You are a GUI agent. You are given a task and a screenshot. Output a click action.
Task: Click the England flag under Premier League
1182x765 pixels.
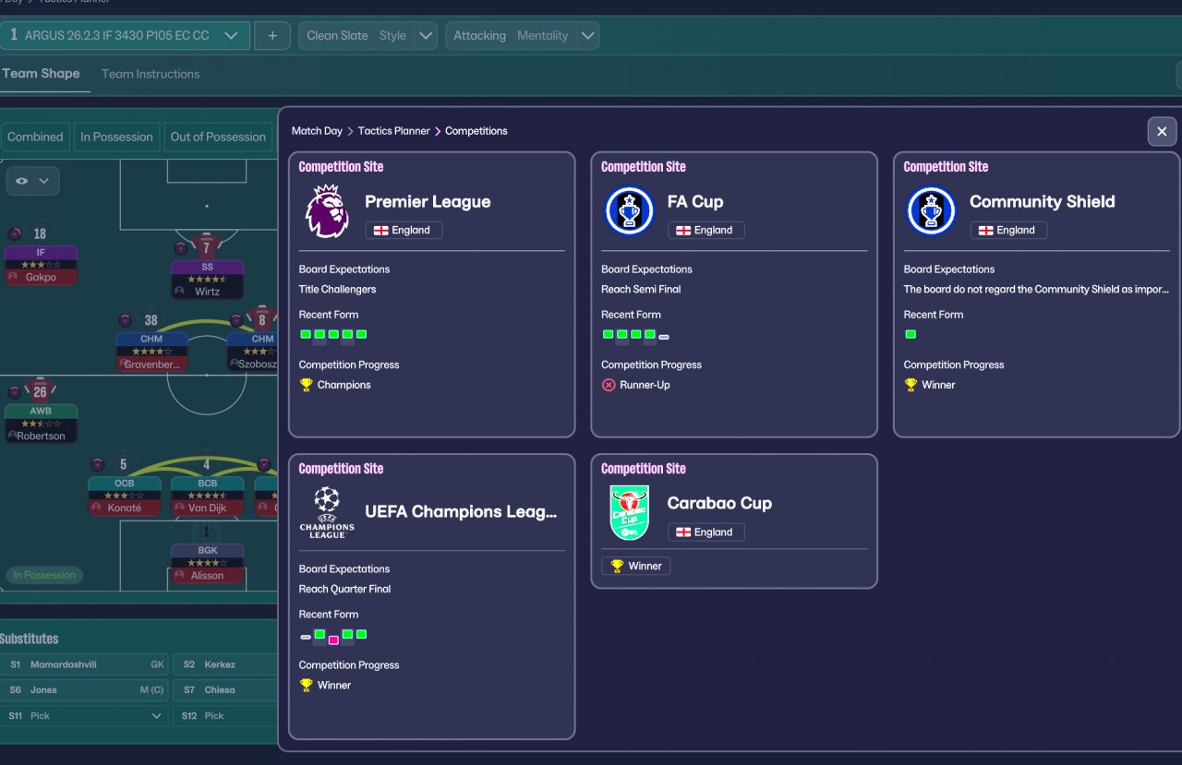(x=380, y=231)
